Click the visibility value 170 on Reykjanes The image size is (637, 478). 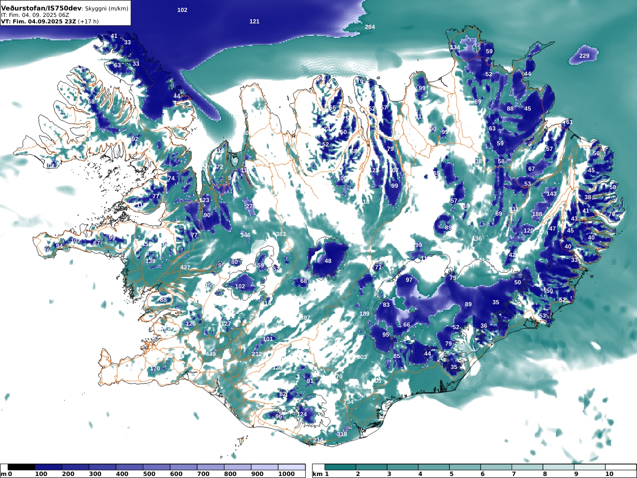point(155,368)
